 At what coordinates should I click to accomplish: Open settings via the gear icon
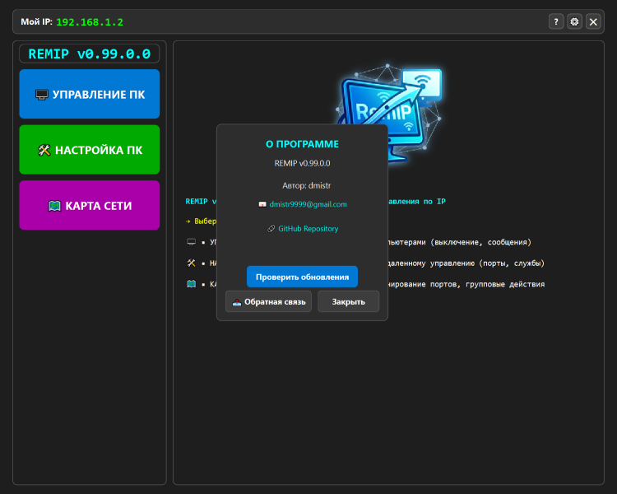[x=575, y=21]
